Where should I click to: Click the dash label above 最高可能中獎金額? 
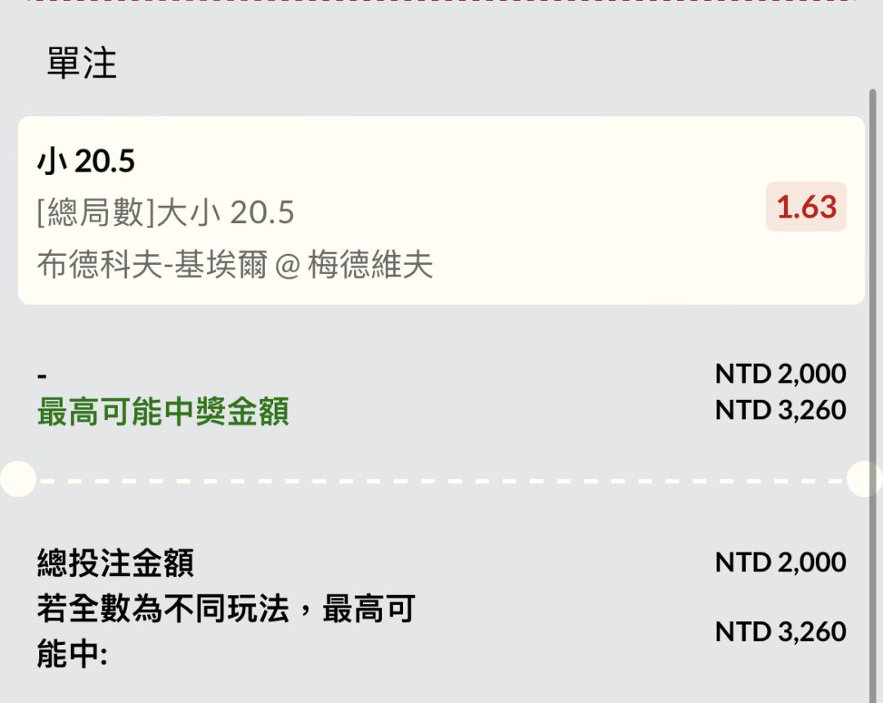[42, 375]
